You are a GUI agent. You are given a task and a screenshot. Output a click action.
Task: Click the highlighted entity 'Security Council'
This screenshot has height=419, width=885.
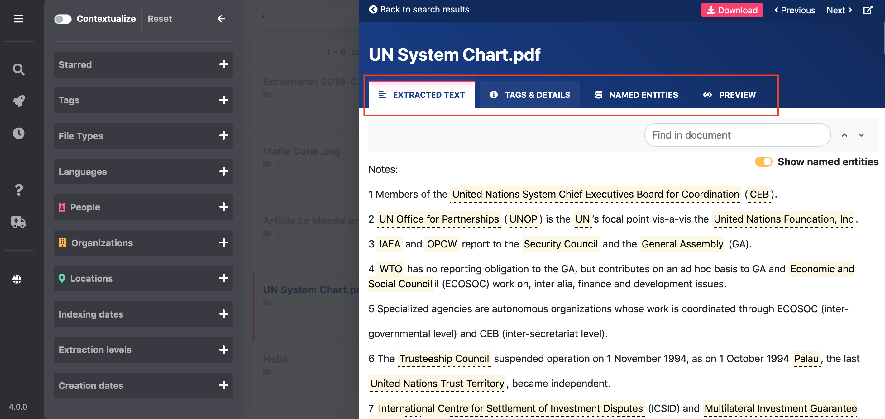[560, 244]
